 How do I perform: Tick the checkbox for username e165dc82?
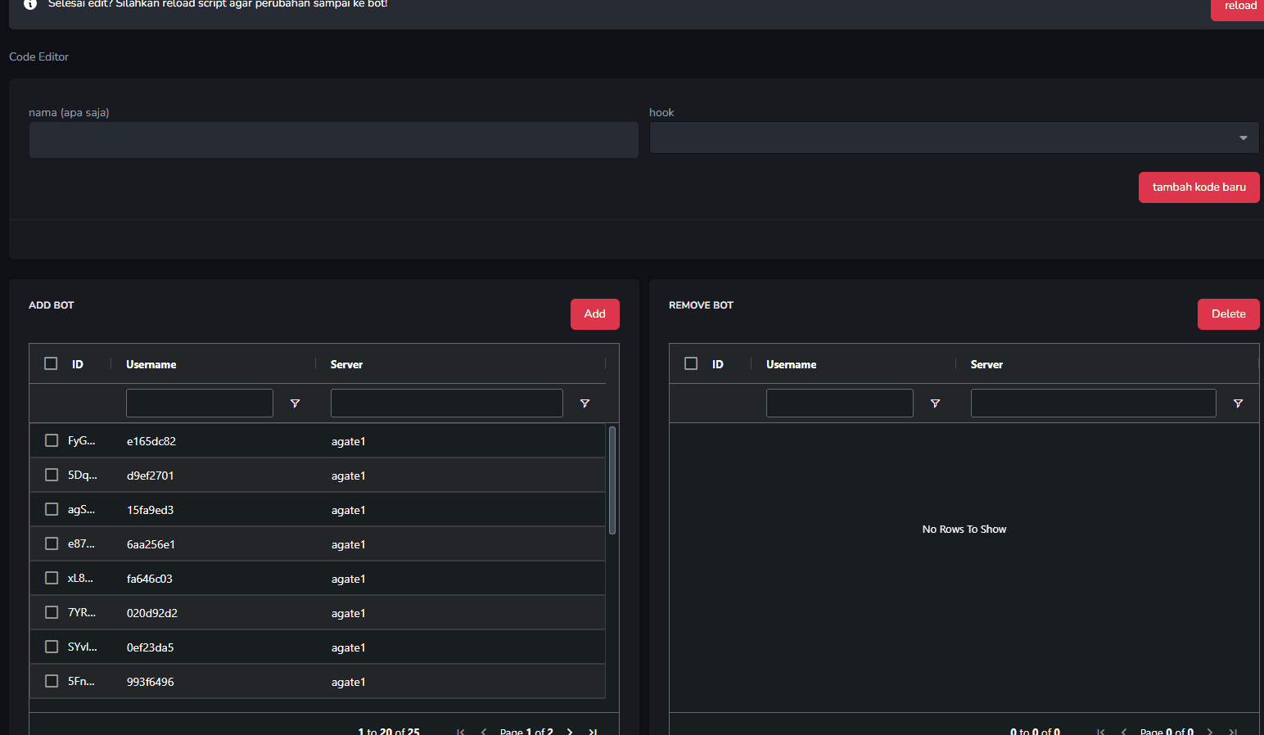point(52,440)
